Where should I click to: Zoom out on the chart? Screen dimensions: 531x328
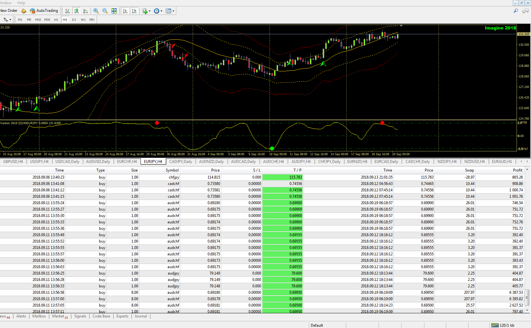coord(105,11)
